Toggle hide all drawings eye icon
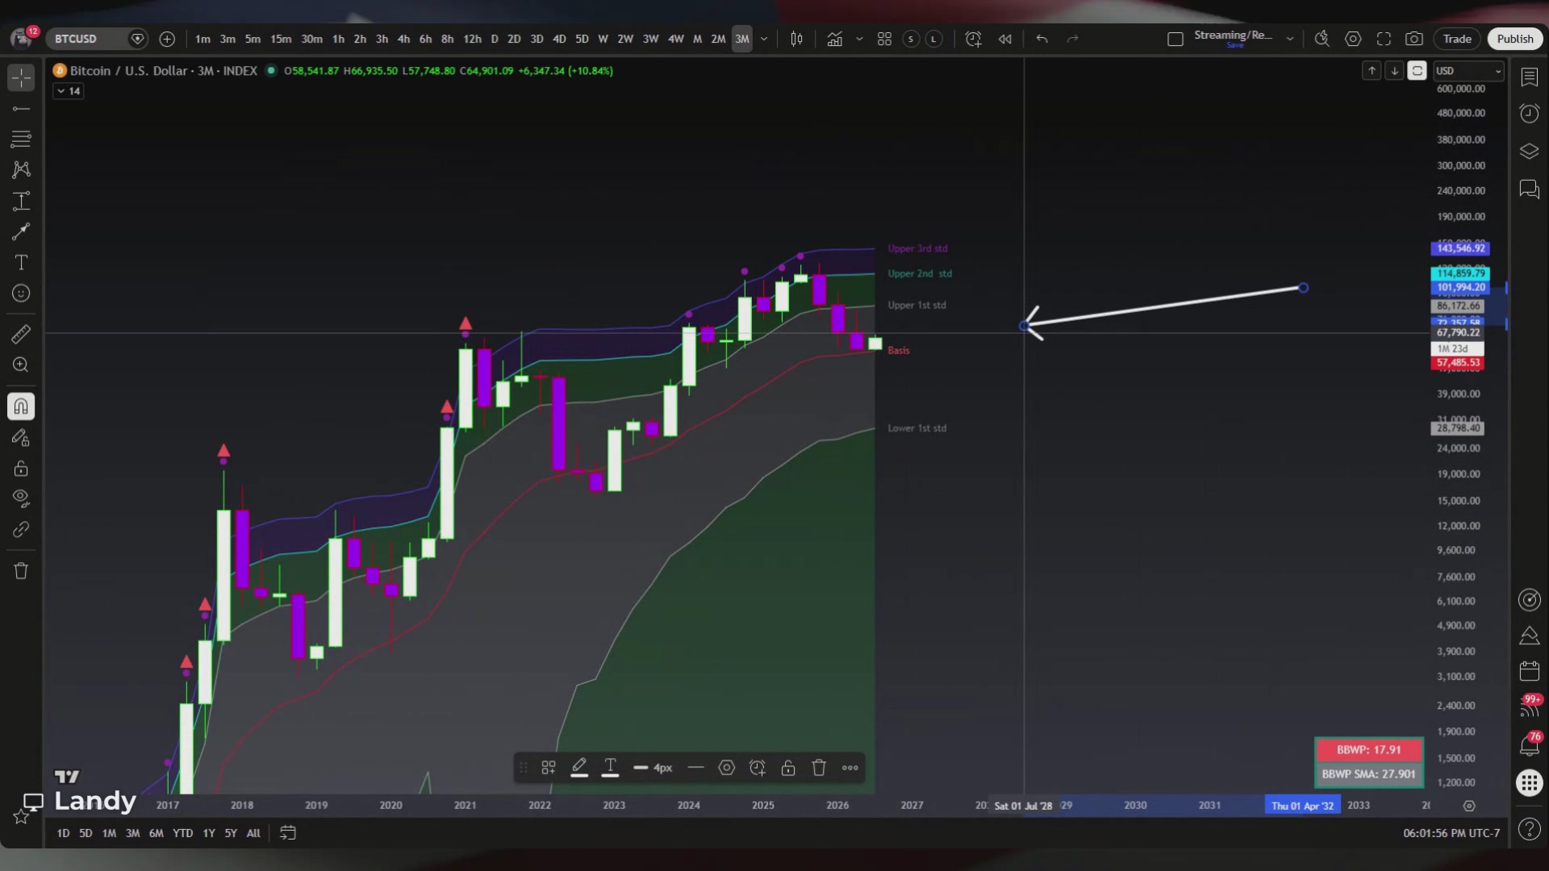The width and height of the screenshot is (1549, 871). [x=21, y=498]
